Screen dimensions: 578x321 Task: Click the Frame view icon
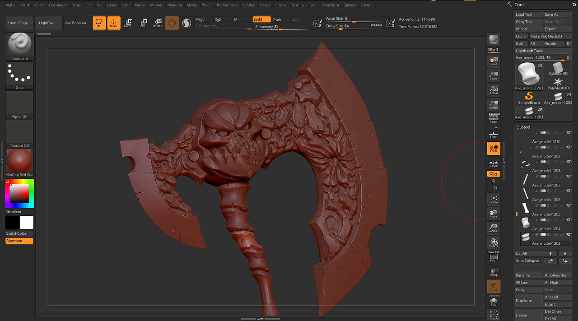494,199
